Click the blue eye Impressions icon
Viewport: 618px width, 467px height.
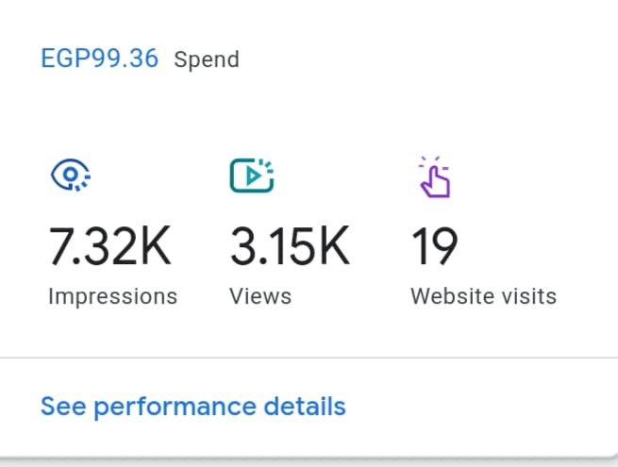point(71,175)
